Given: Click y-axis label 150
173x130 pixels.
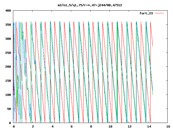Looking at the screenshot, I should click(8, 81).
